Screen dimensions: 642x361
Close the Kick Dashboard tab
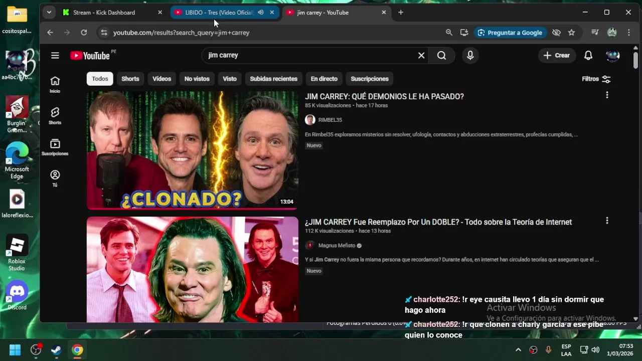coord(160,13)
